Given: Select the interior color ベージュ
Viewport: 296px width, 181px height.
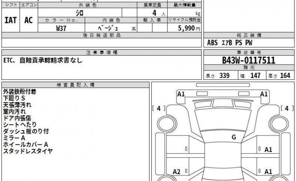Looking at the screenshot, I should click(x=108, y=28).
